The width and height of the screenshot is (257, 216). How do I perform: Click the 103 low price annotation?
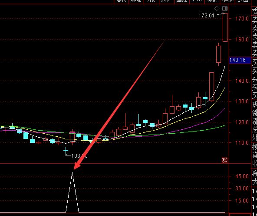click(x=79, y=155)
